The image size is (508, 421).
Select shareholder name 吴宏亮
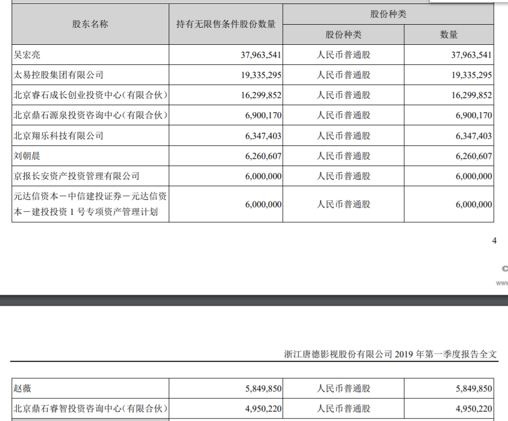point(27,55)
